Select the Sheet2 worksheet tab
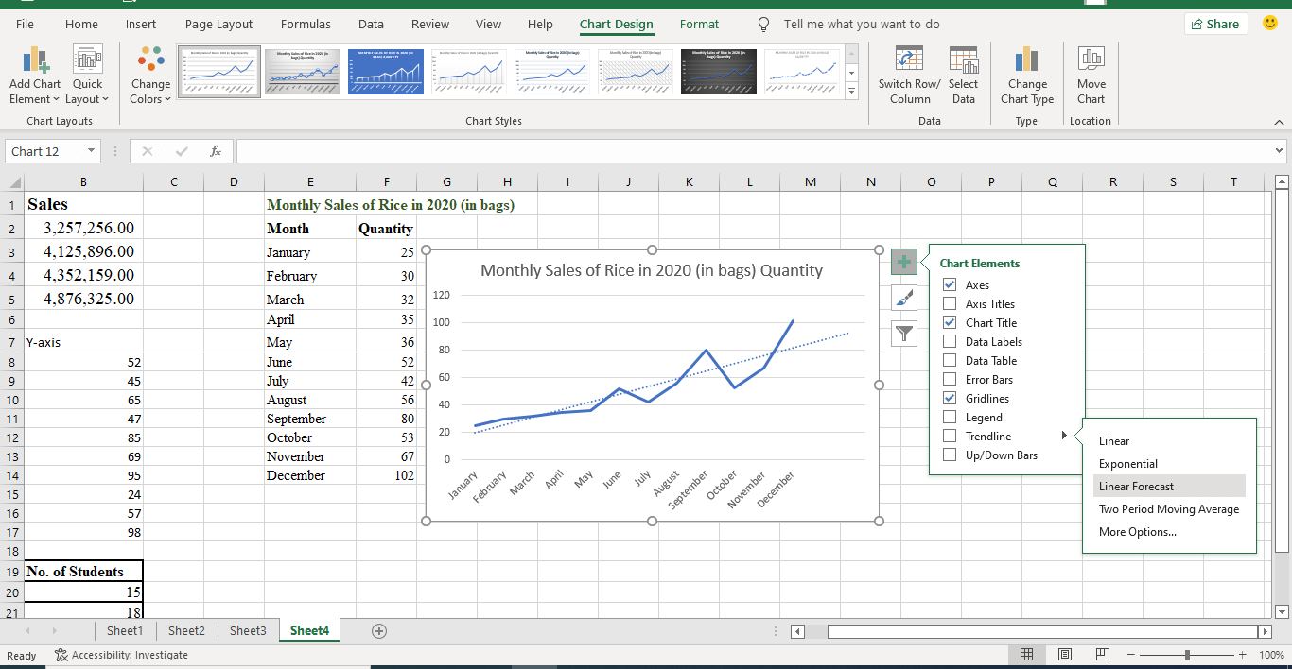This screenshot has height=669, width=1292. (x=185, y=630)
